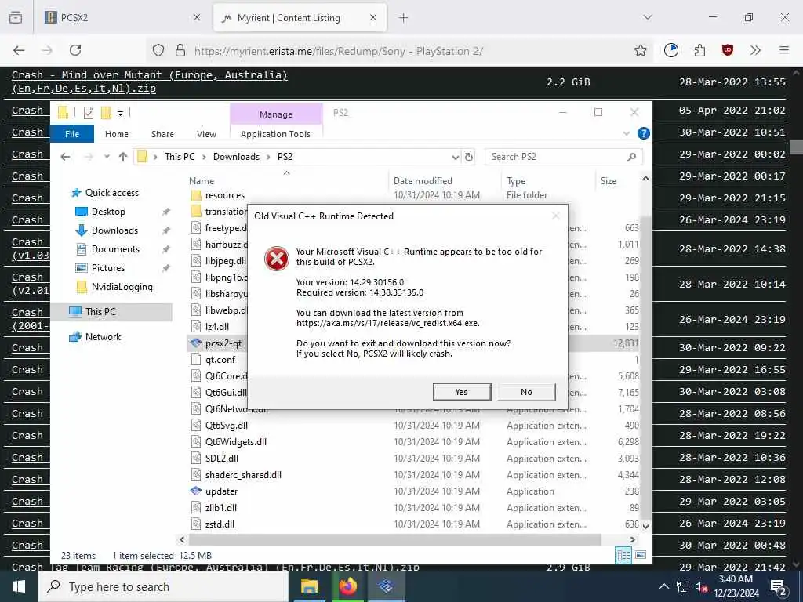The width and height of the screenshot is (803, 602).
Task: Select shaderc_shared.dll file
Action: tap(243, 474)
